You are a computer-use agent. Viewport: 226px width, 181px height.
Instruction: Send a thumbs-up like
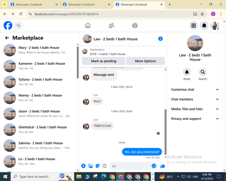coord(163,166)
